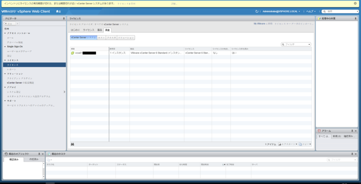361x184 pixels.
Task: Open the license key data import link
Action: click(294, 24)
